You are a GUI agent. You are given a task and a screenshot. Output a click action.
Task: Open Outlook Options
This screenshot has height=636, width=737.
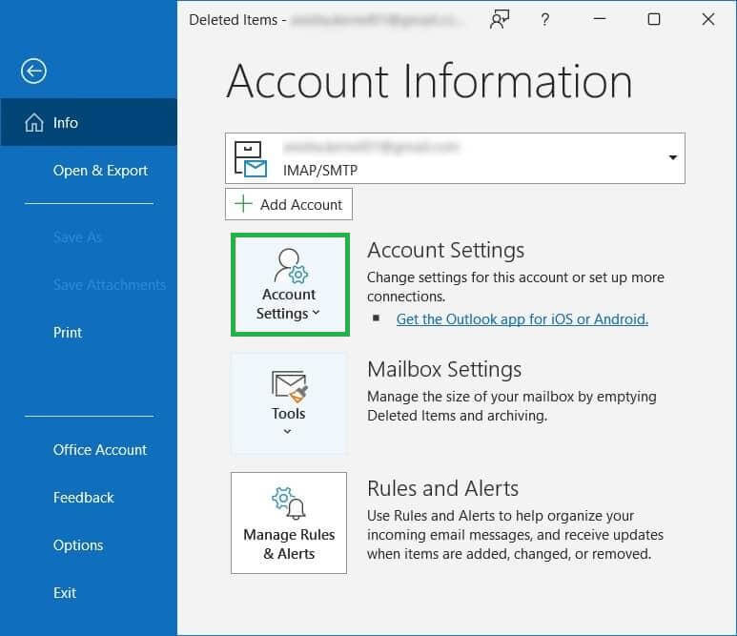(x=77, y=545)
